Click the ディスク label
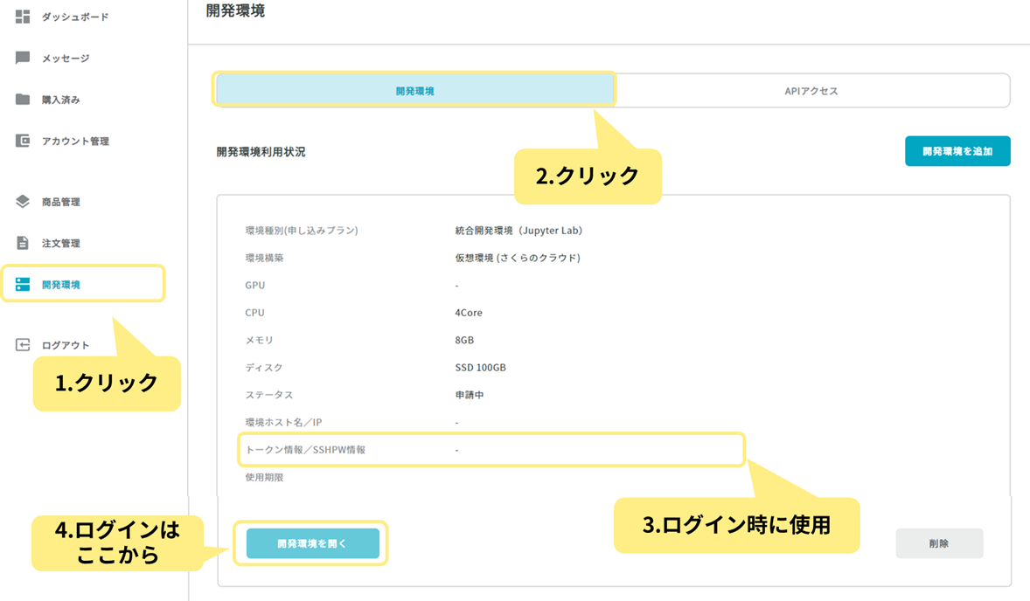Screen dimensions: 1030x601 pos(264,368)
